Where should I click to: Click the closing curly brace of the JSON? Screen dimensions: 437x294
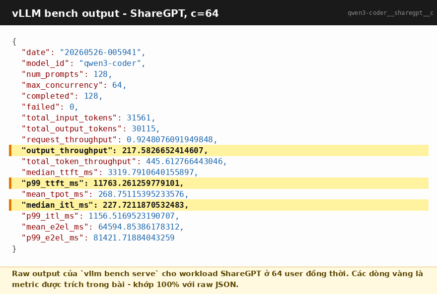(14, 249)
